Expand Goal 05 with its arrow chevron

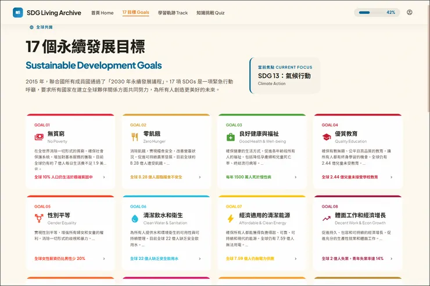(104, 259)
